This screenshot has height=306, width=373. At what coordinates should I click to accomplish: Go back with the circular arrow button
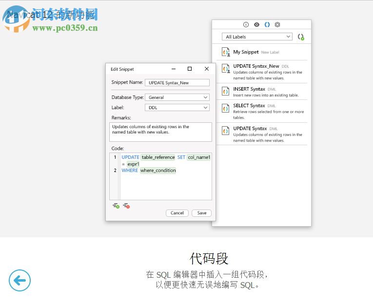click(20, 280)
